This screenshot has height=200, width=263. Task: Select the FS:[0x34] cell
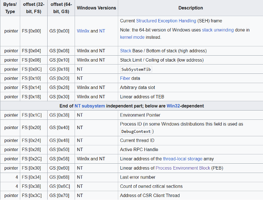tap(34, 177)
